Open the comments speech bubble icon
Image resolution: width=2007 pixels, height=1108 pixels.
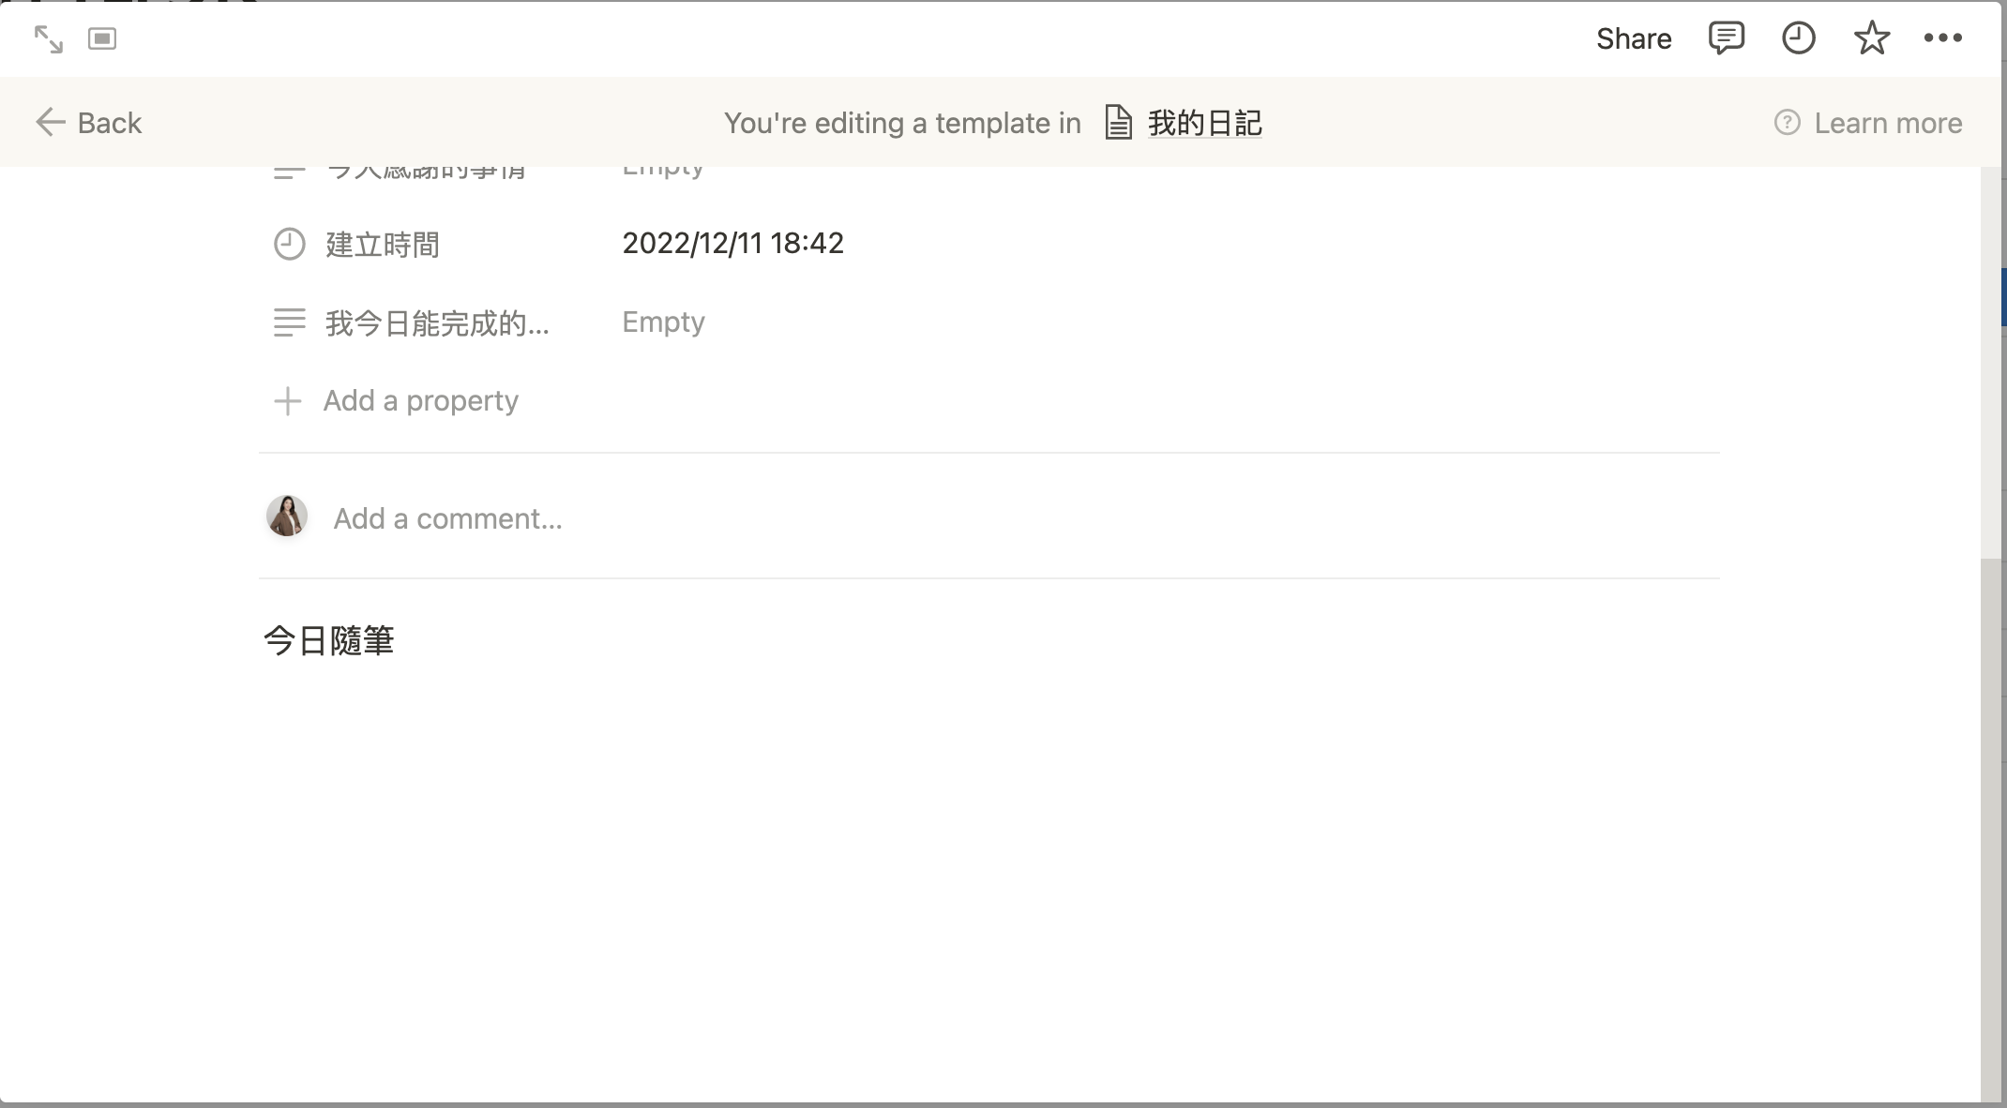coord(1726,38)
